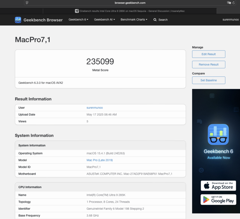240x219 pixels.
Task: Click the Result Information heading
Action: coord(33,99)
